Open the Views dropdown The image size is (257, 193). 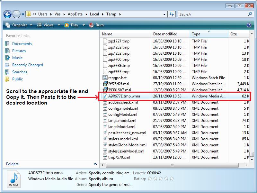coord(46,25)
